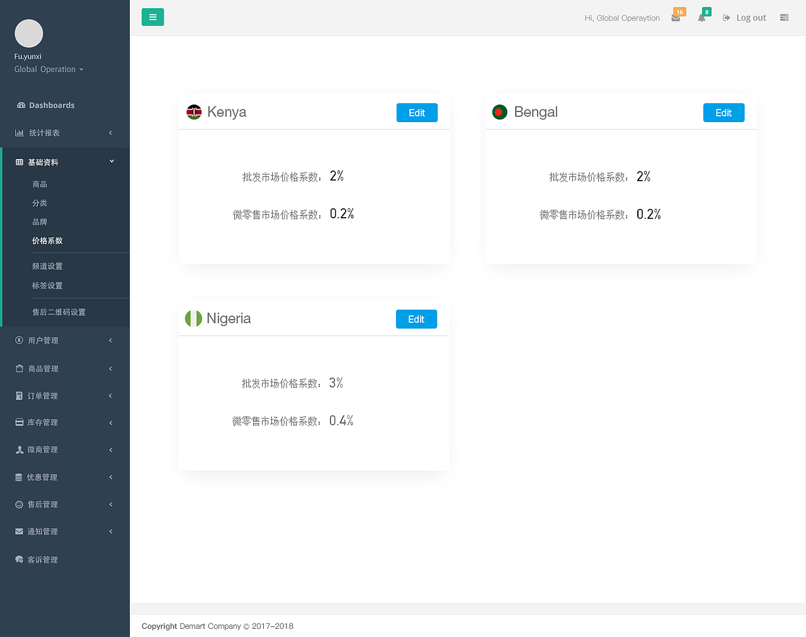Viewport: 806px width, 637px height.
Task: Click the 库存管理 card icon
Action: point(20,422)
